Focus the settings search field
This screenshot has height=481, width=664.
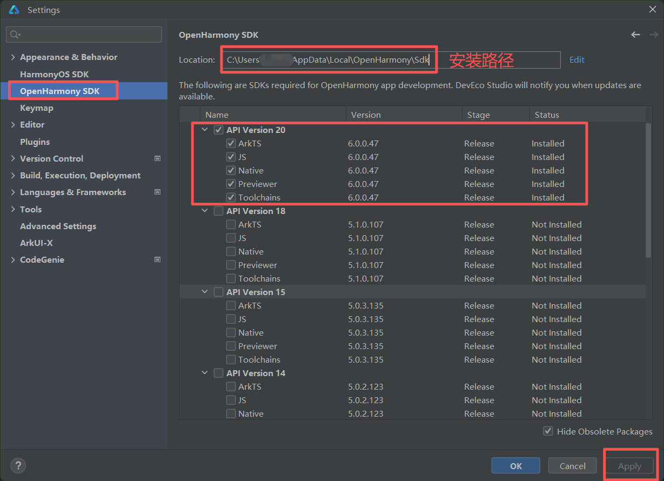coord(84,35)
